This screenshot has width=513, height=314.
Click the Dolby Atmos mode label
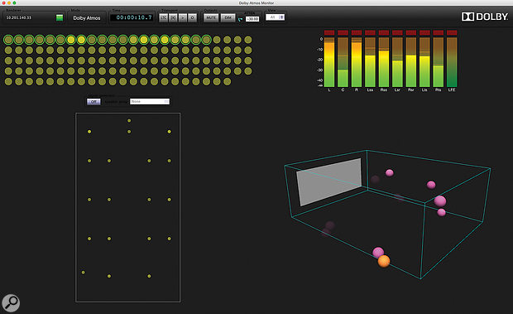[87, 18]
